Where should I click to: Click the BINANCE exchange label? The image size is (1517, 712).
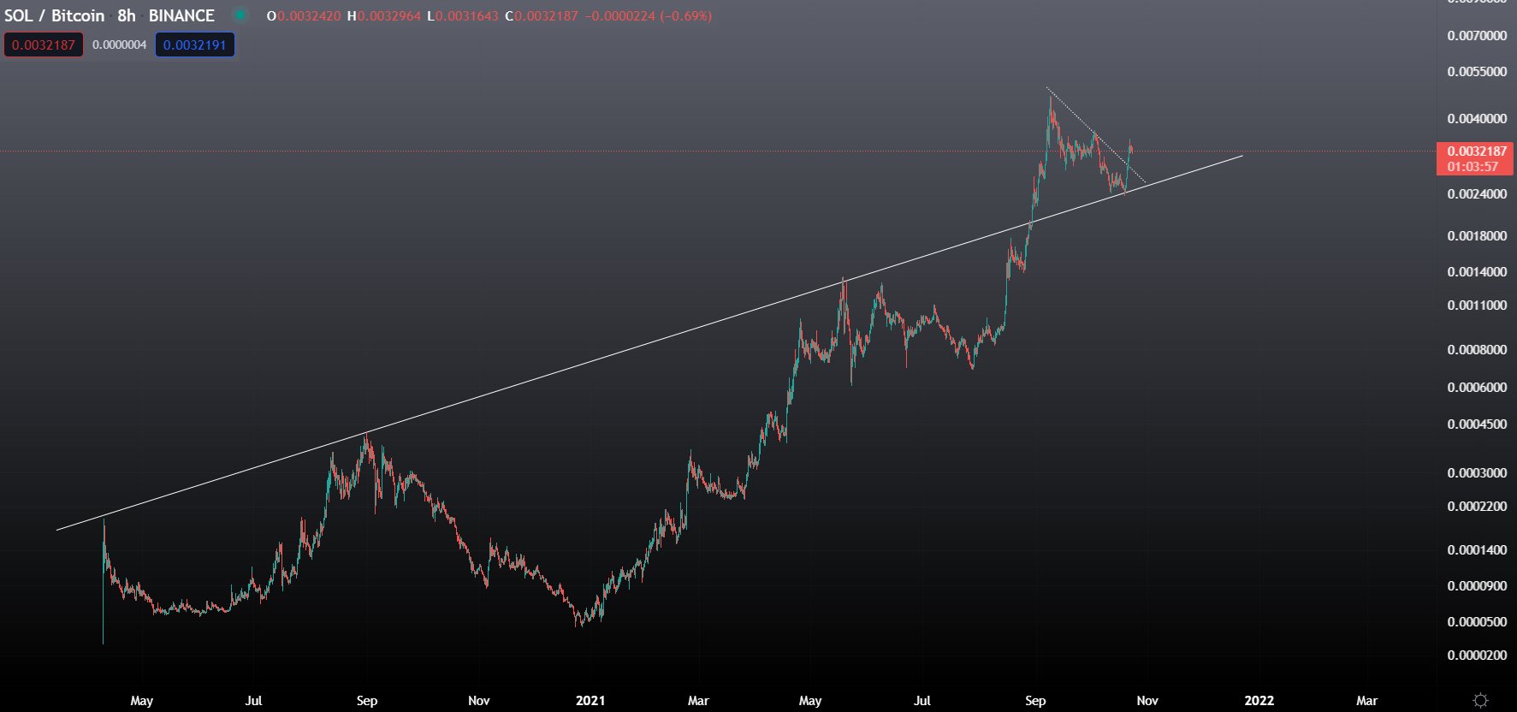[x=181, y=15]
